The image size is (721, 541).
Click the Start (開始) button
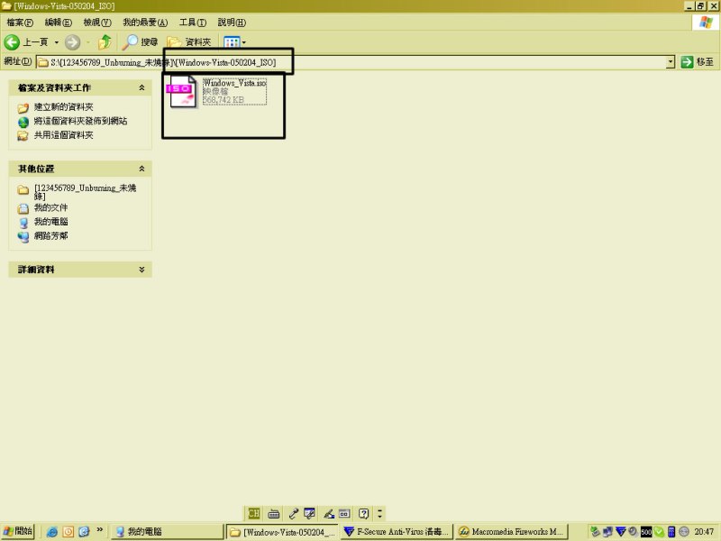point(18,531)
